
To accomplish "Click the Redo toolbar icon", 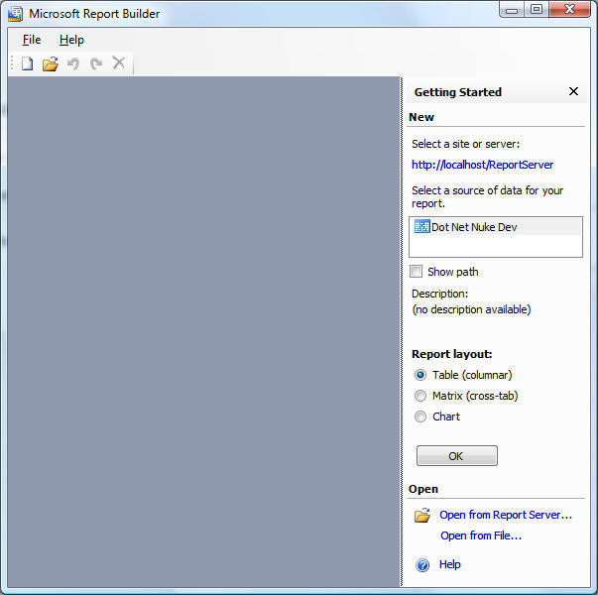I will [96, 63].
